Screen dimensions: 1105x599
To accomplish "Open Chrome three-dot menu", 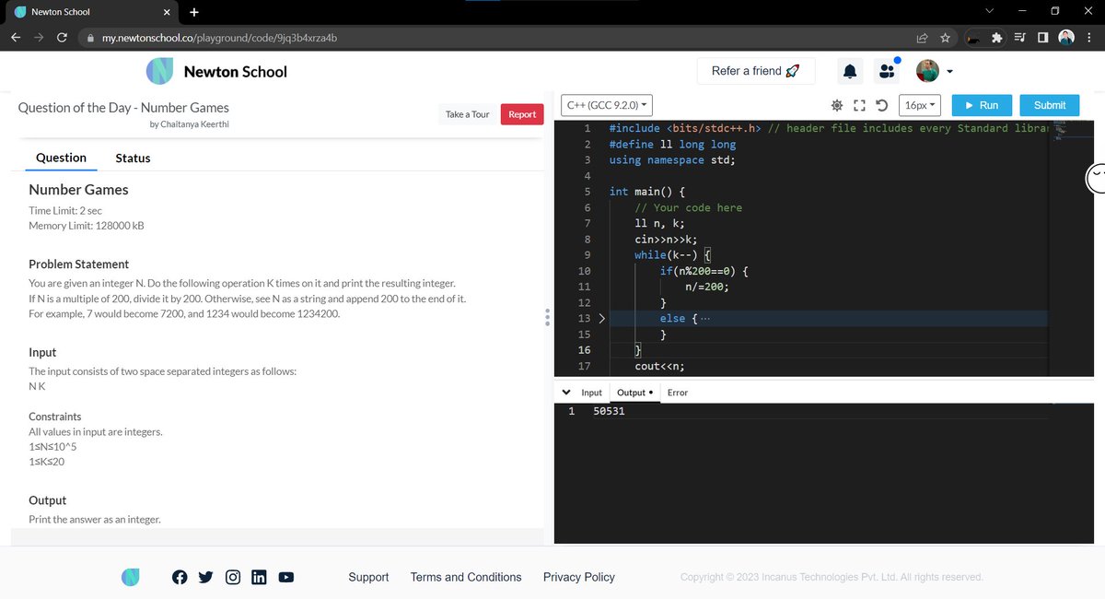I will [x=1088, y=38].
